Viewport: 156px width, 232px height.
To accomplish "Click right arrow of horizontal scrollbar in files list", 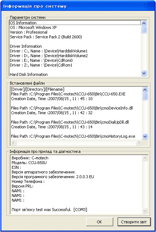I will pyautogui.click(x=139, y=142).
